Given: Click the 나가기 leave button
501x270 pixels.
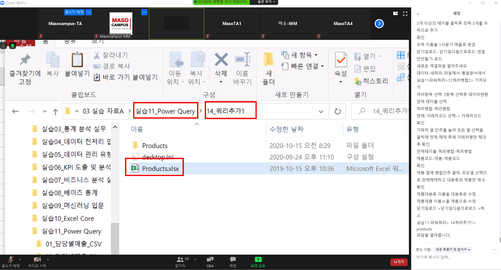Looking at the screenshot, I should (399, 262).
